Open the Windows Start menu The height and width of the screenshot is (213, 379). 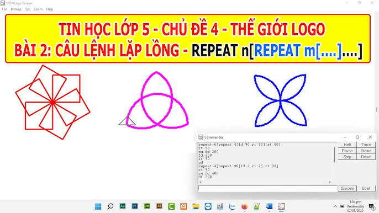point(98,206)
